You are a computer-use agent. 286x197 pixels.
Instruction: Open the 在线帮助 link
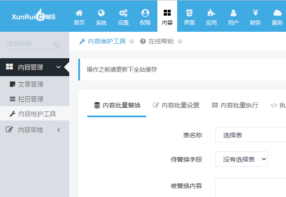pyautogui.click(x=161, y=41)
